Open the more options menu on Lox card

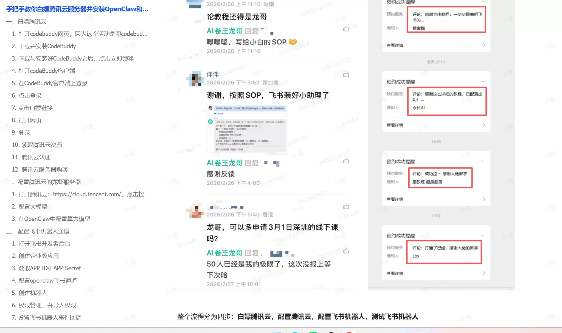[x=482, y=235]
